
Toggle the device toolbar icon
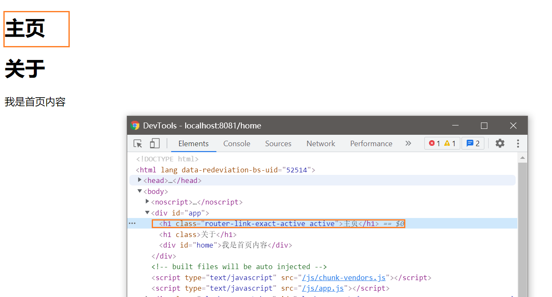click(154, 144)
